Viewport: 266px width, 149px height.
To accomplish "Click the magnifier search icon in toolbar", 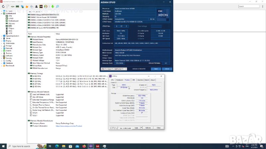I will pyautogui.click(x=57, y=6).
